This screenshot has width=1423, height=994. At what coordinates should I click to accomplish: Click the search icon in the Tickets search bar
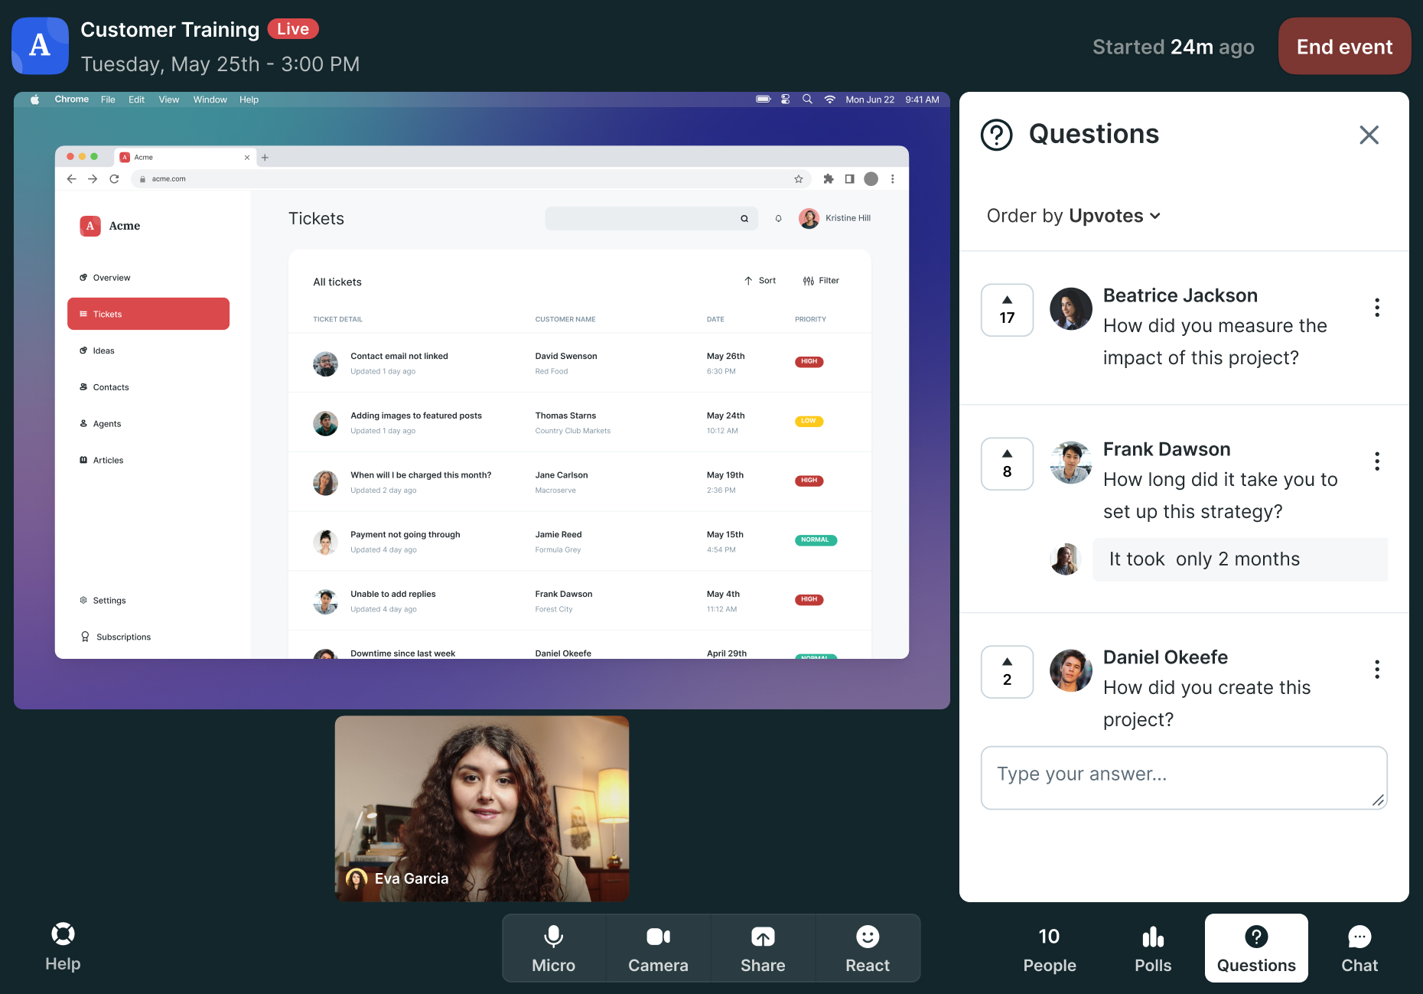[744, 219]
